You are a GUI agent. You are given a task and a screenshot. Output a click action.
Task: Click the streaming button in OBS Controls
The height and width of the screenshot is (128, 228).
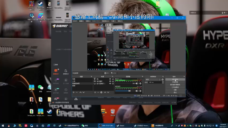click(175, 79)
